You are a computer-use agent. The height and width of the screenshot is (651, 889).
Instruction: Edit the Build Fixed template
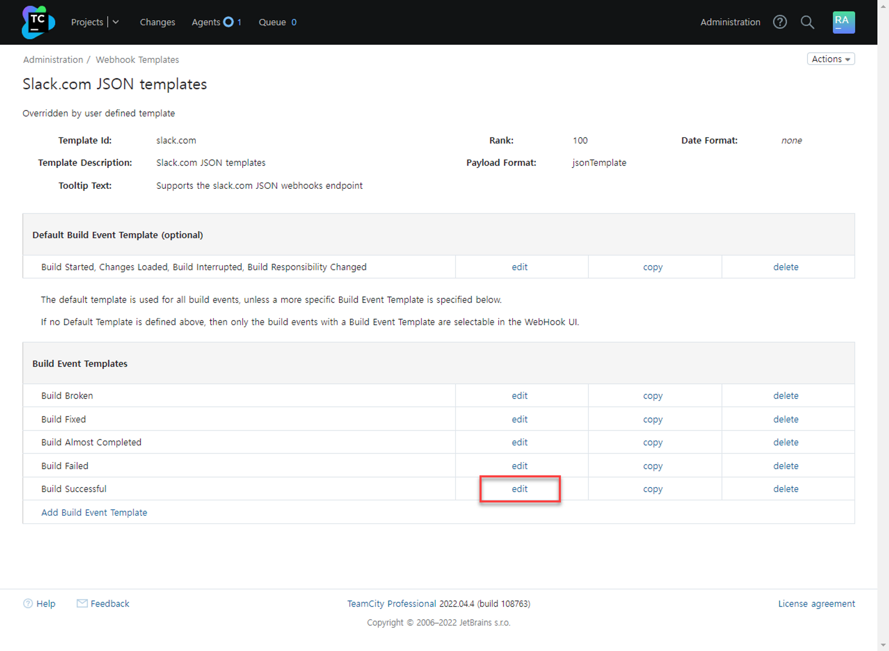pyautogui.click(x=520, y=419)
